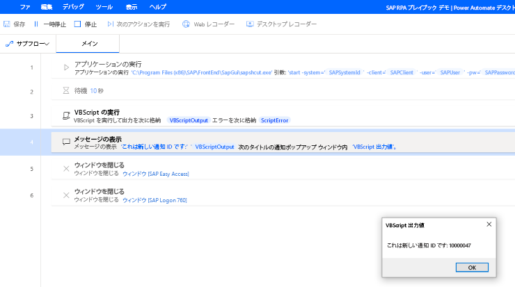Screen dimensions: 515x287
Task: Select line number 2
Action: click(32, 92)
